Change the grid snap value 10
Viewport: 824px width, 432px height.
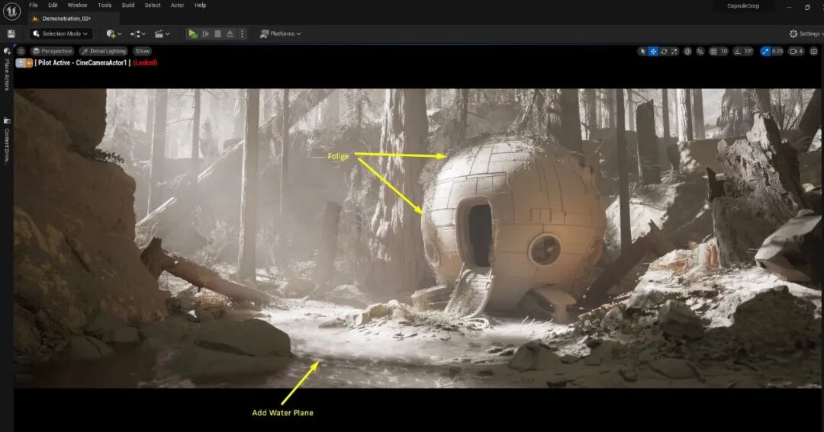[724, 51]
